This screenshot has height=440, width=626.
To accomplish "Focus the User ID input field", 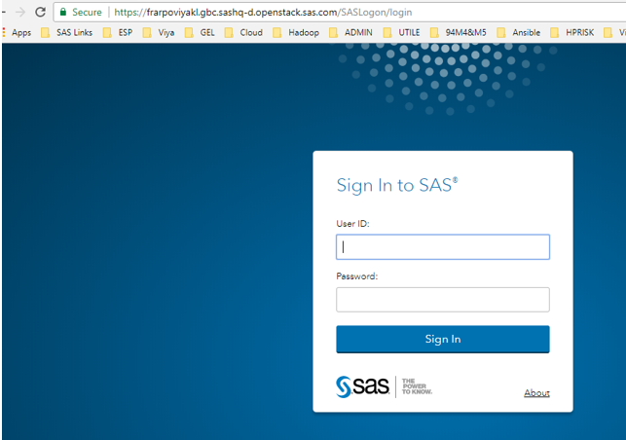I will pyautogui.click(x=443, y=246).
